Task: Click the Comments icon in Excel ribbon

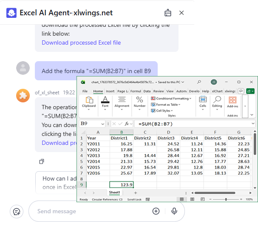Action: click(241, 91)
